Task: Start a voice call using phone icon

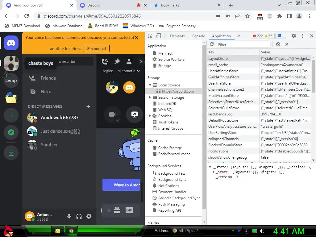Action: [x=105, y=61]
